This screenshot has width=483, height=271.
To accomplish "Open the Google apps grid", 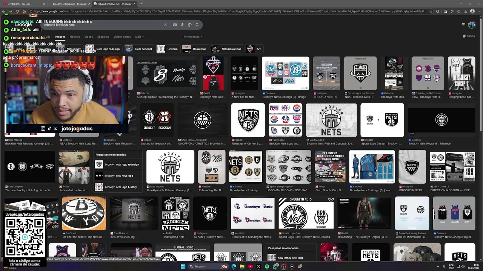I will (463, 25).
